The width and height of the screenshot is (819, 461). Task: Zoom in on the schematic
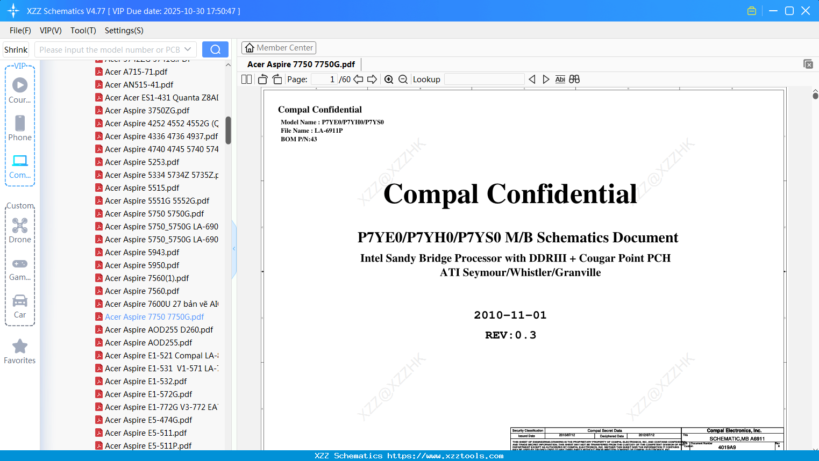pyautogui.click(x=389, y=80)
